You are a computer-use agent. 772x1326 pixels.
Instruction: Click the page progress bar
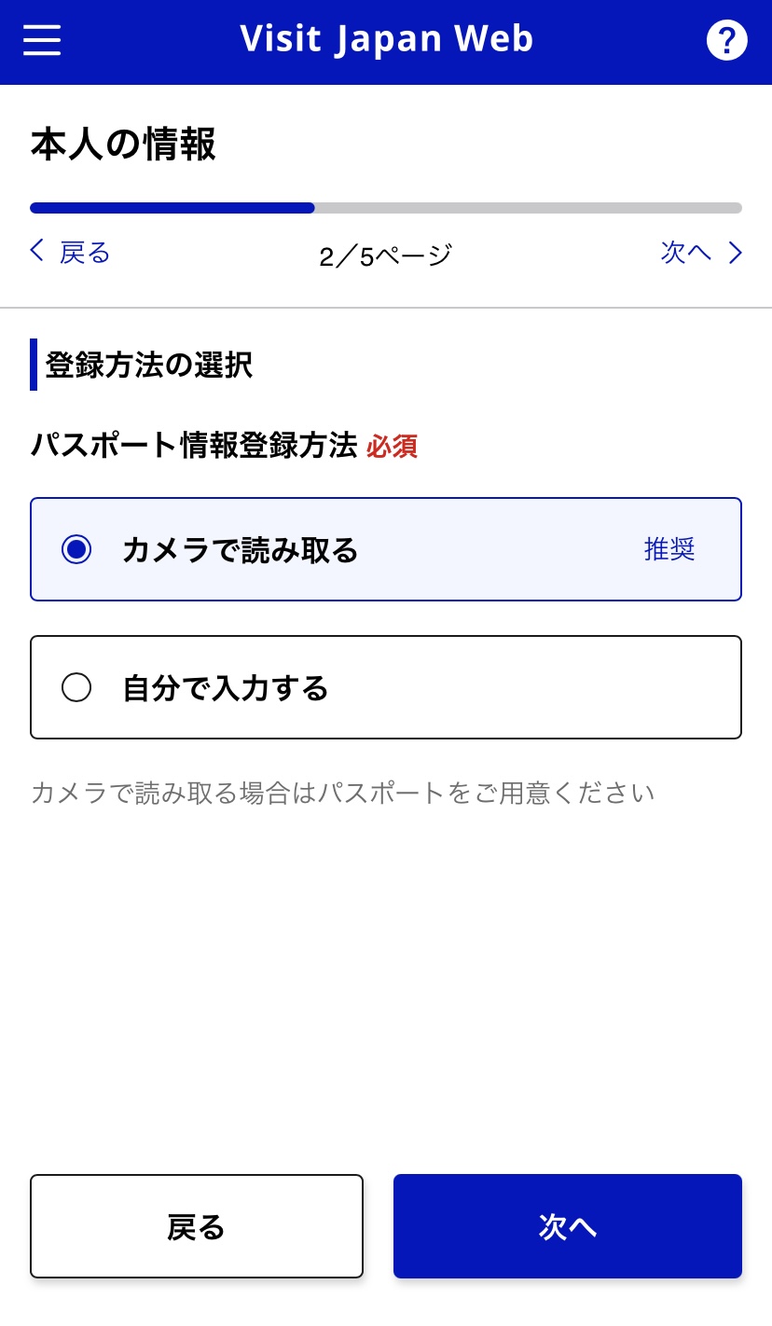[386, 208]
